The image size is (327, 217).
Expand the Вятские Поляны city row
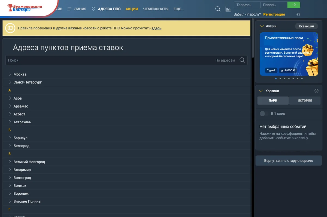(x=126, y=201)
